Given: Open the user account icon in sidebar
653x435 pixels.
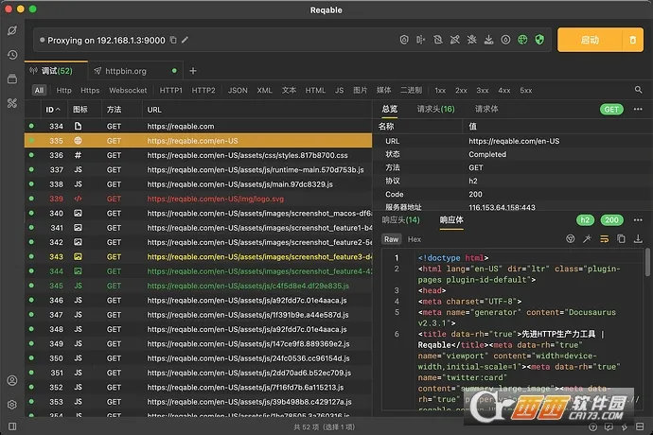Looking at the screenshot, I should tap(12, 380).
